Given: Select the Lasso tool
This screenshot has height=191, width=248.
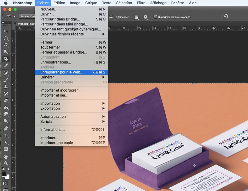Looking at the screenshot, I should (6, 45).
